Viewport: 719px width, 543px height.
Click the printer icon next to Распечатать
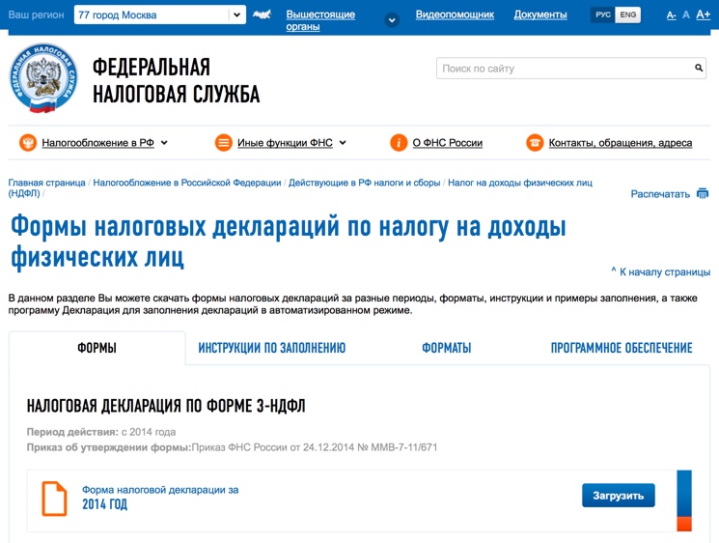click(x=703, y=193)
